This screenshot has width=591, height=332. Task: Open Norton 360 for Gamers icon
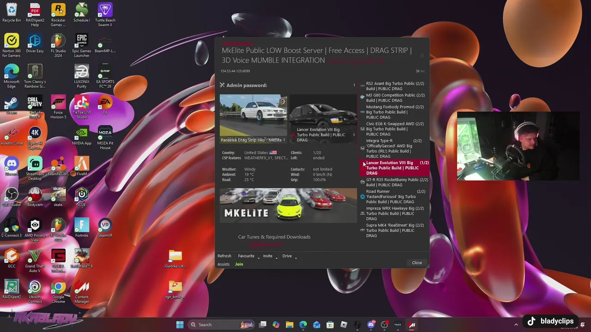(x=12, y=46)
